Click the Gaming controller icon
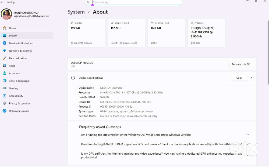This screenshot has height=167, width=269. (x=4, y=88)
